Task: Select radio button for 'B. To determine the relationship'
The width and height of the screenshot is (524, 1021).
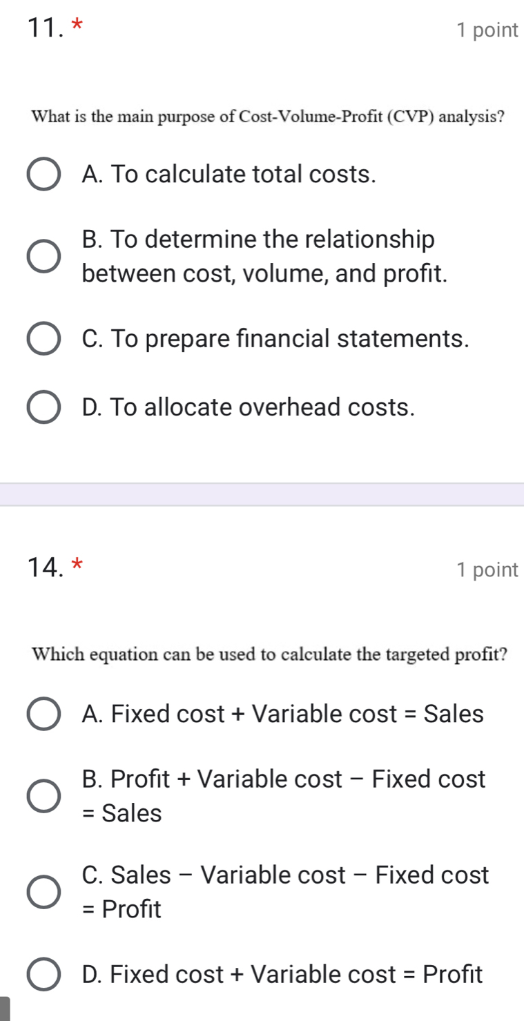Action: tap(43, 257)
